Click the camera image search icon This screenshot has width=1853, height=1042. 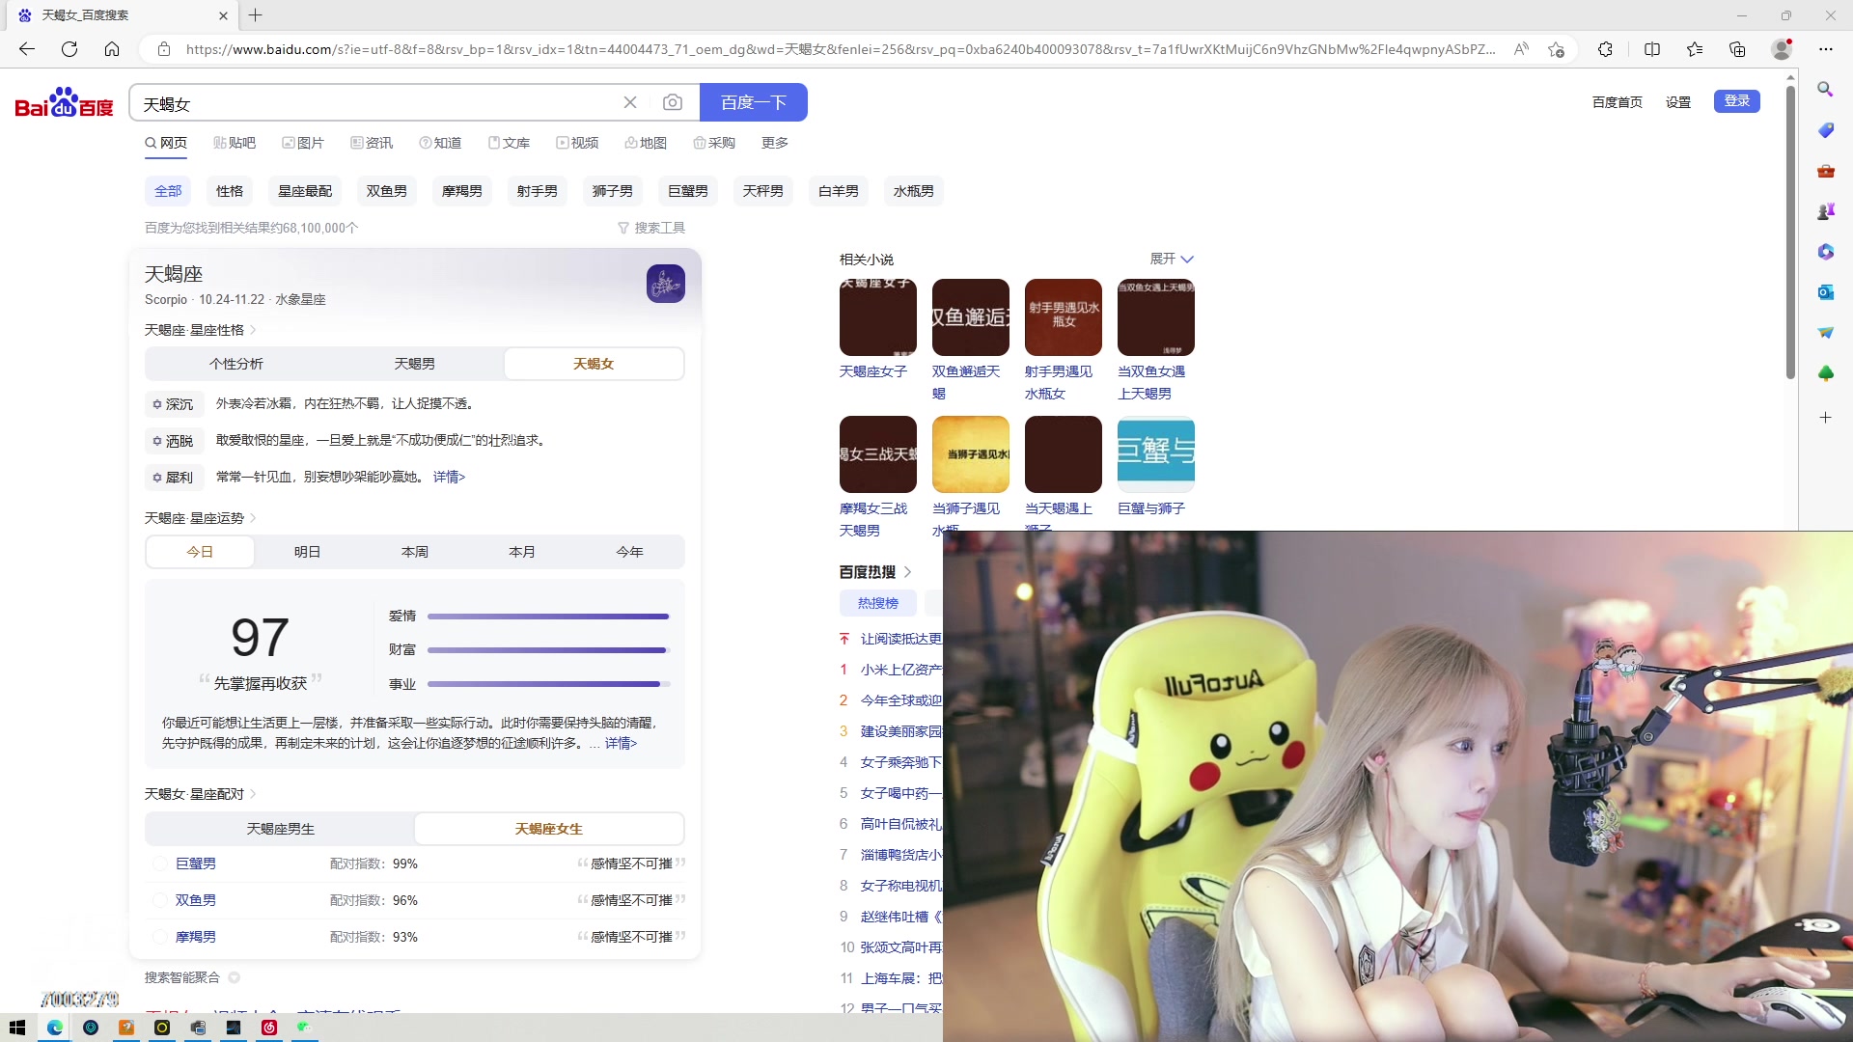point(673,102)
